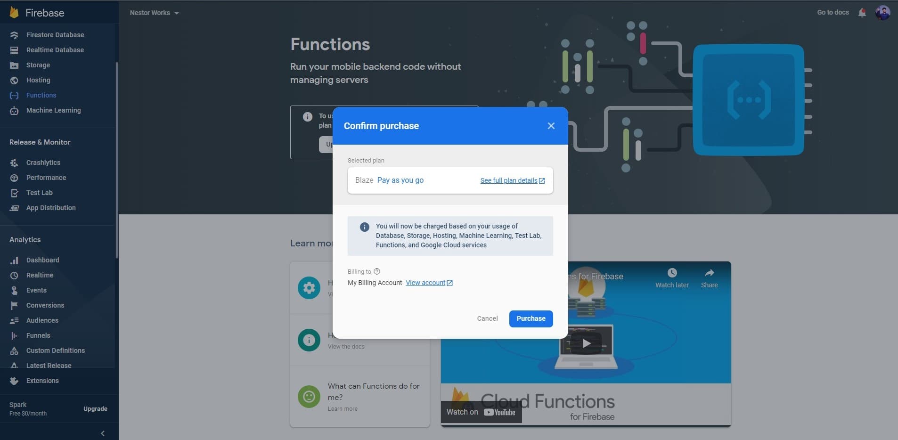Expand the Nestor Works project dropdown
898x440 pixels.
(154, 13)
